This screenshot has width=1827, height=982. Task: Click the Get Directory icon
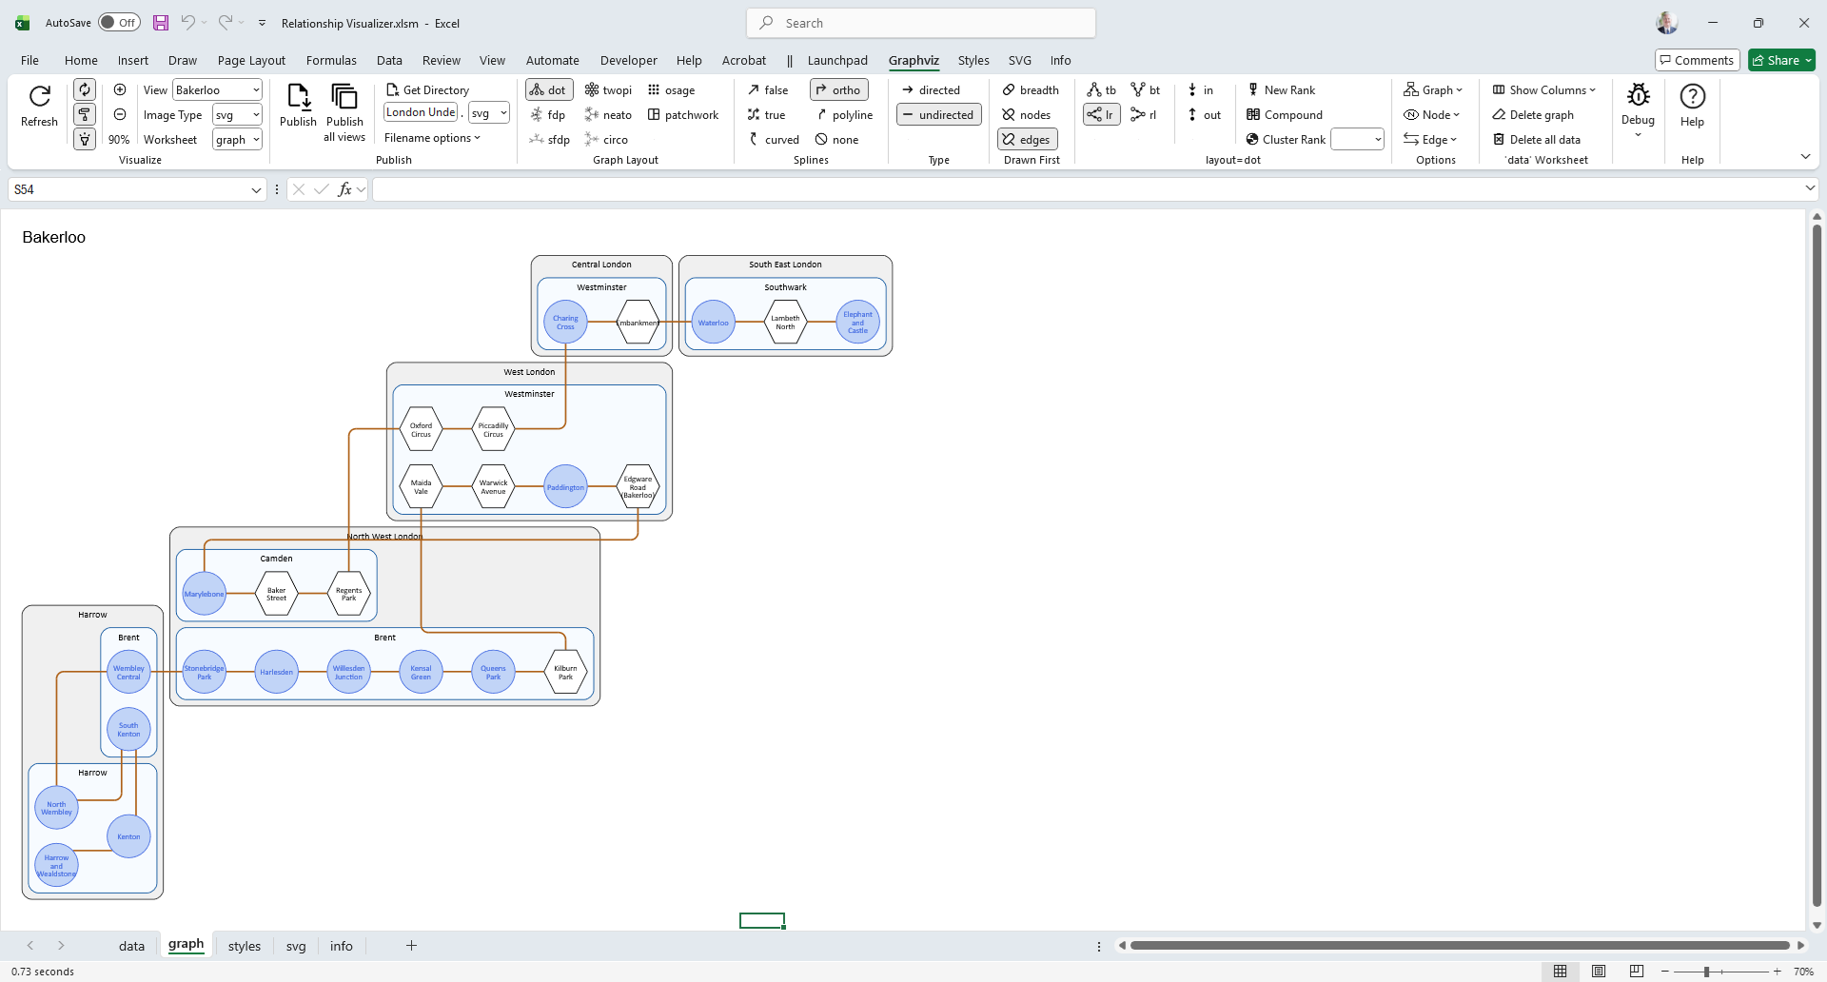coord(393,90)
